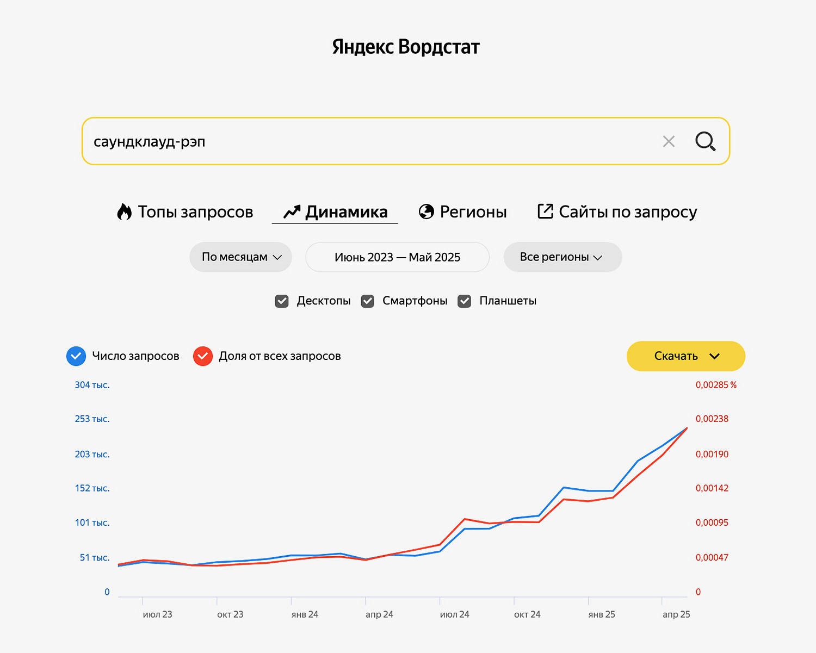This screenshot has width=816, height=653.
Task: Click the апр 24 x-axis label
Action: pyautogui.click(x=379, y=614)
